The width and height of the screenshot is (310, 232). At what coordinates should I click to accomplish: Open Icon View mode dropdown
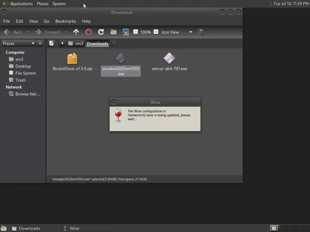tap(176, 32)
